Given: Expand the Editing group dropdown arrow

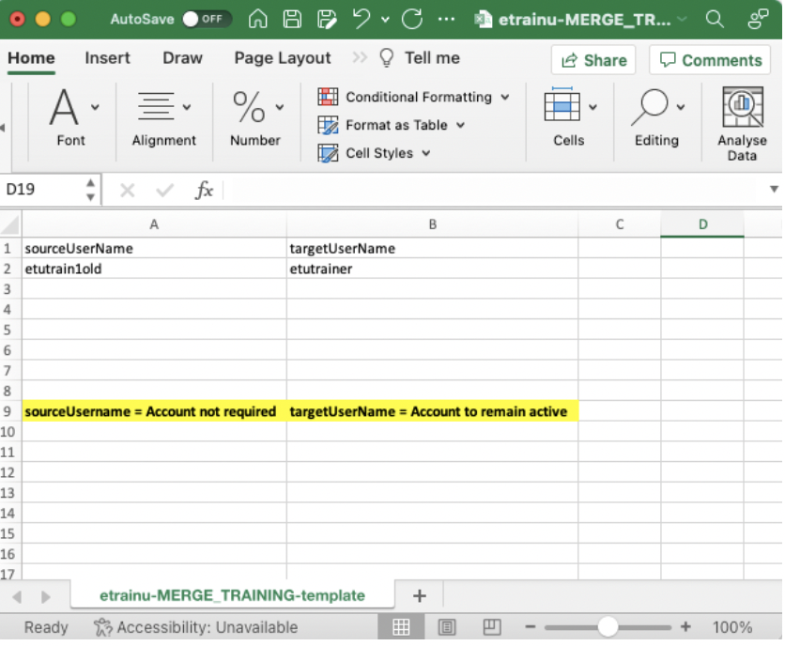Looking at the screenshot, I should (681, 107).
